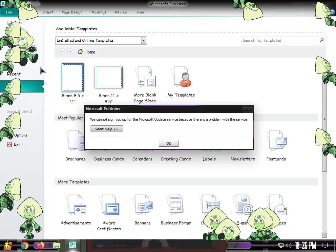Open the Advertisements template category
This screenshot has height=252, width=336.
76,210
